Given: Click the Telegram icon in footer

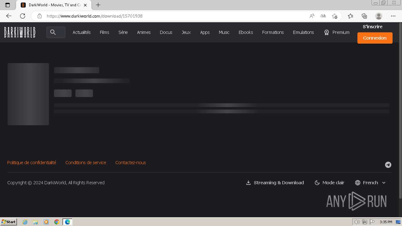Looking at the screenshot, I should point(388,165).
